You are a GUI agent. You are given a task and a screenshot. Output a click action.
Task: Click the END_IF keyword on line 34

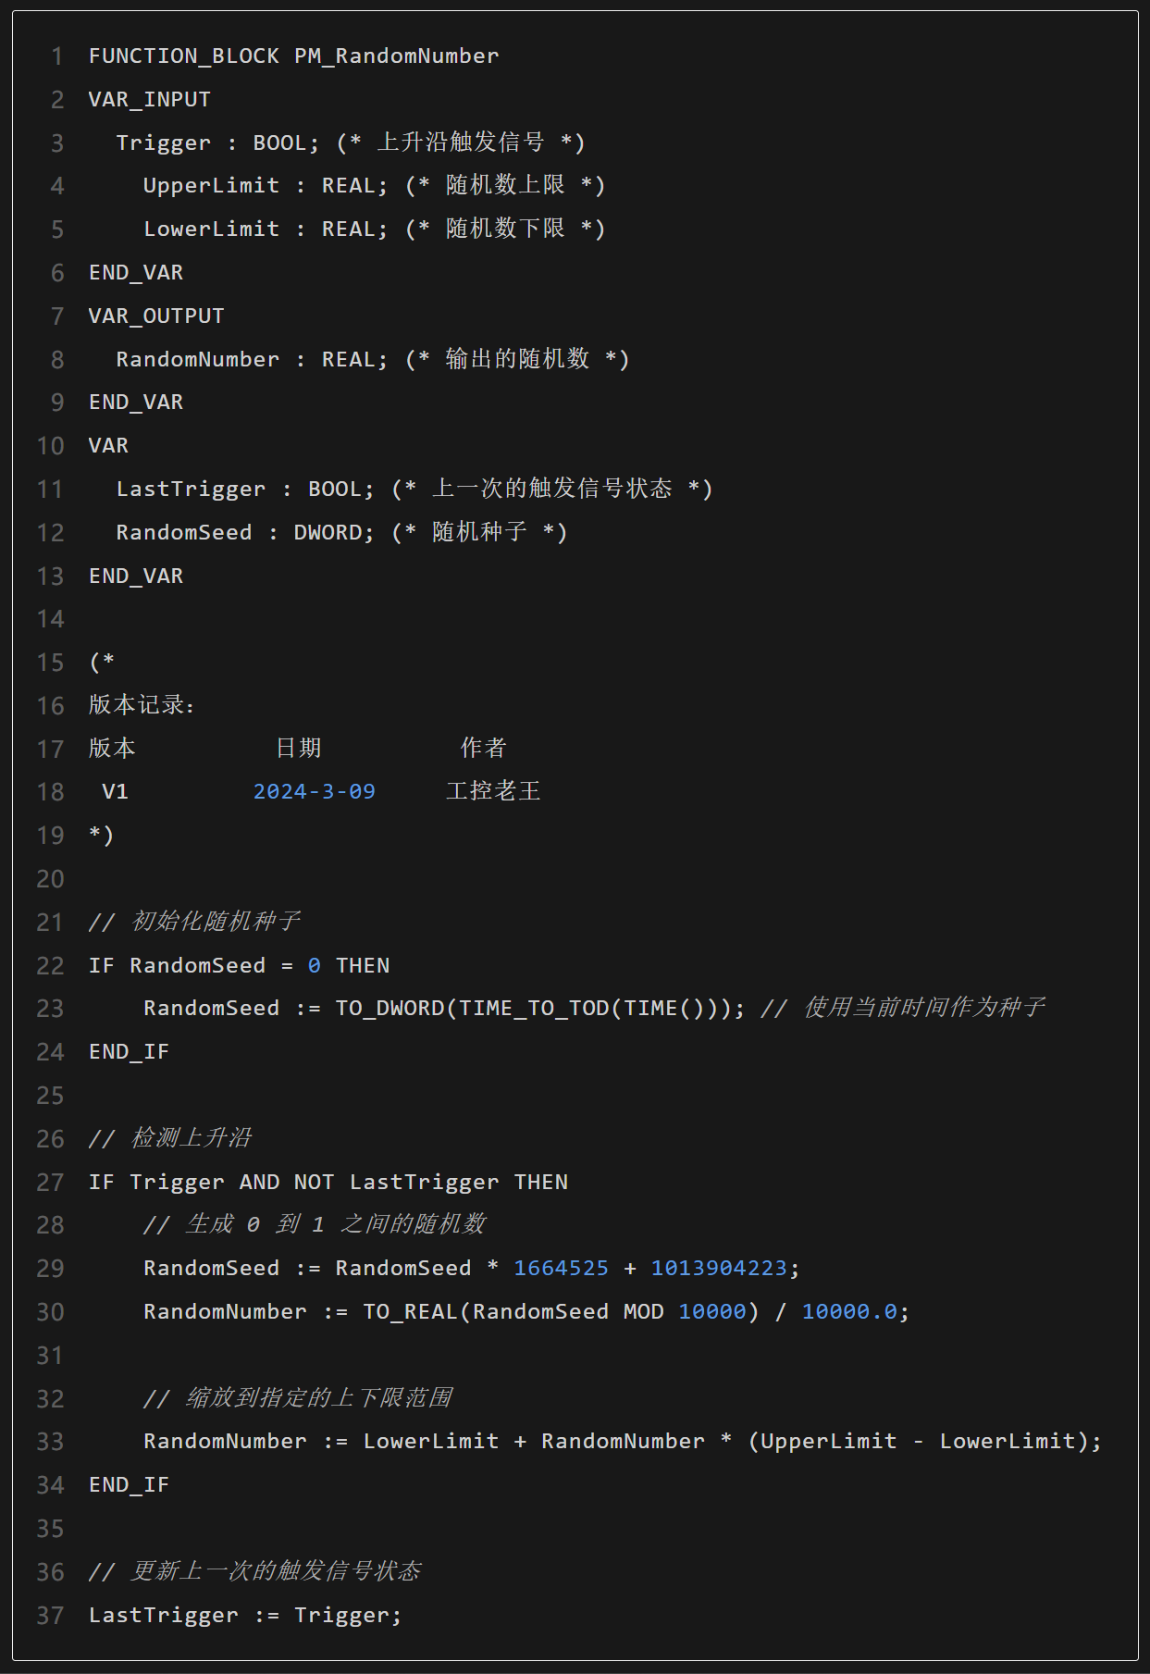click(130, 1485)
